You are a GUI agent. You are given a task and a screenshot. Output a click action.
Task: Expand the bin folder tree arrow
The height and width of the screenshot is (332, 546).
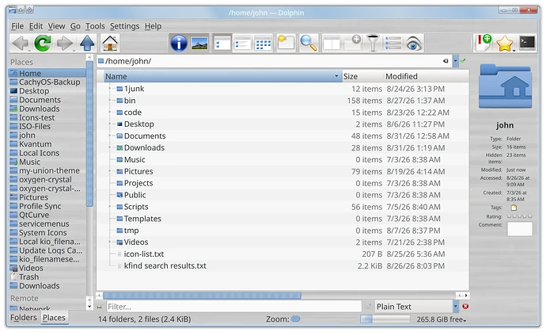109,101
